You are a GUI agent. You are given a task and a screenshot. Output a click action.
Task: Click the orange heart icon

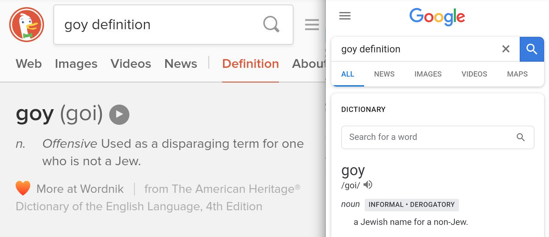[23, 188]
